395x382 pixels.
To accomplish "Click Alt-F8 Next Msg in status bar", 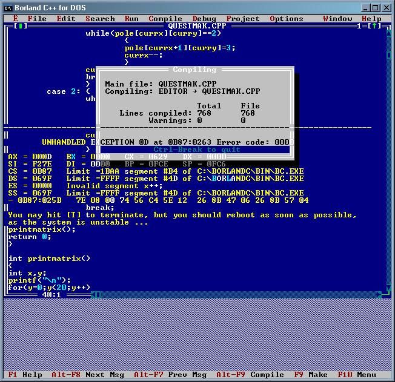I will tap(88, 375).
